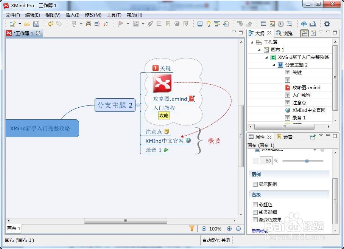Viewport: 344px width, 249px height.
Task: Toggle the 渐变色效果 checkbox
Action: click(255, 220)
